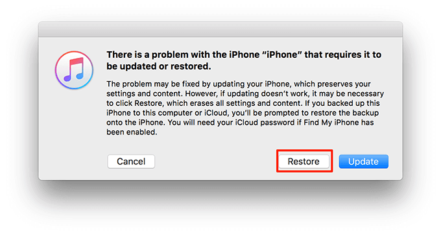Screen dimensions: 441x235
Task: Select the red-outlined Restore option
Action: pyautogui.click(x=304, y=161)
